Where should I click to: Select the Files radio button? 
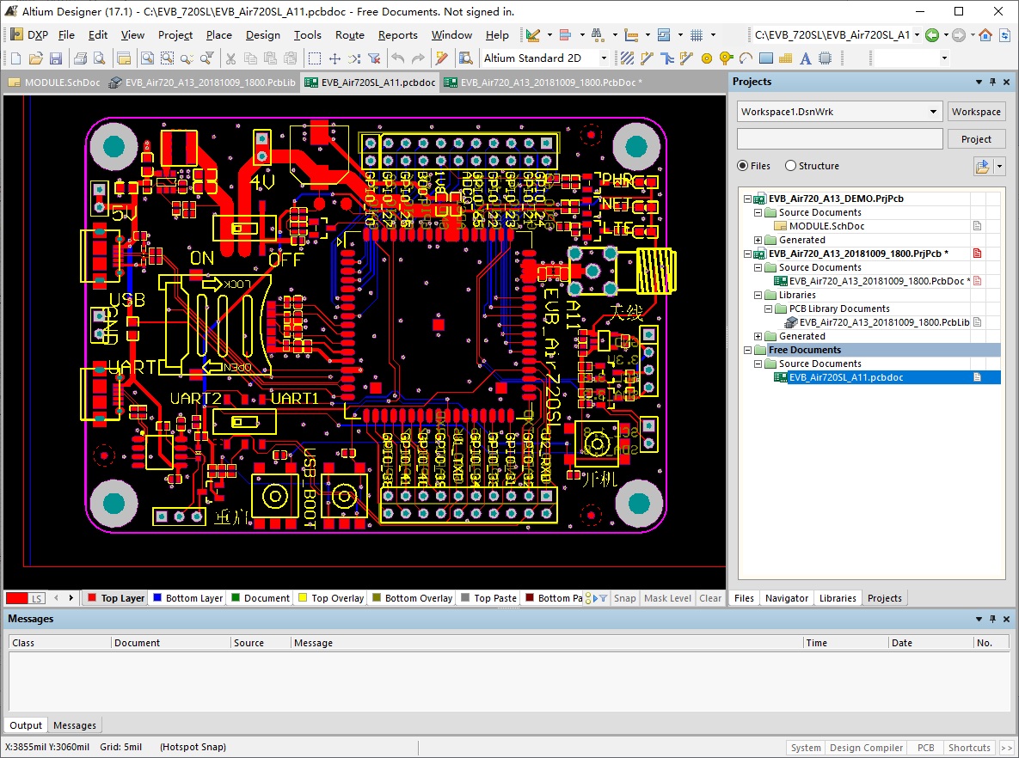[743, 166]
